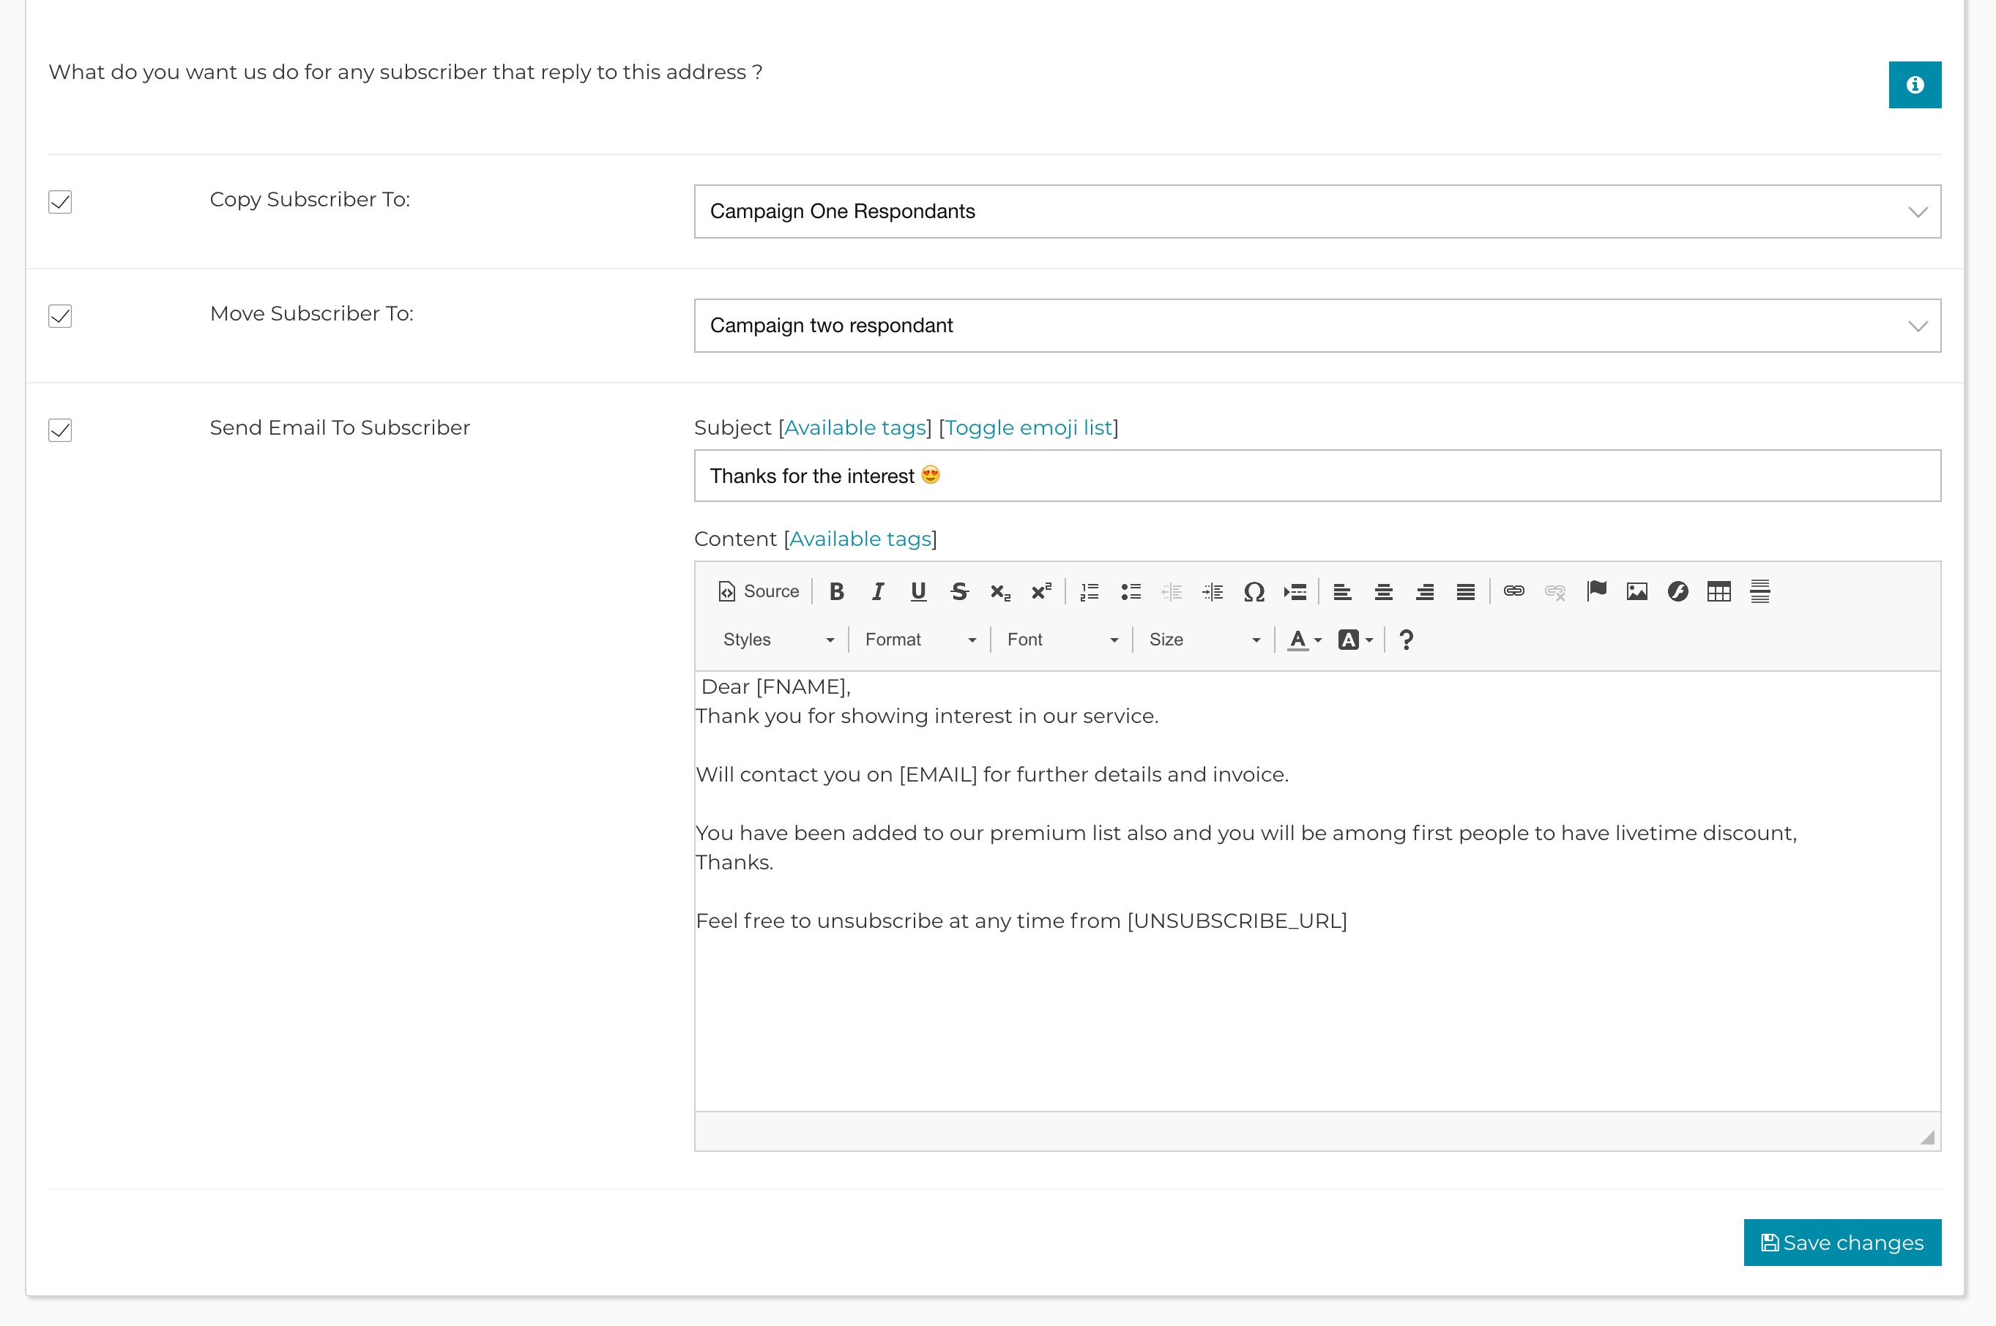Screen dimensions: 1996x1326
Task: Click the [UNSUBSCRIBE_URL] line of text
Action: click(1021, 921)
